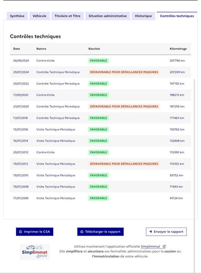Click the Simplimmat.gouv logo image

click(35, 252)
